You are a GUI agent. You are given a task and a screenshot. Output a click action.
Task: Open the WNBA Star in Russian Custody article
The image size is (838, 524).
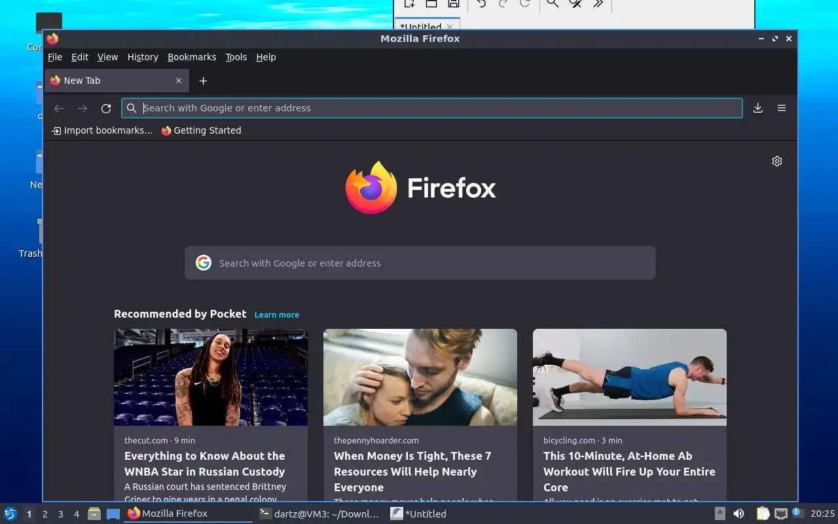(x=205, y=464)
